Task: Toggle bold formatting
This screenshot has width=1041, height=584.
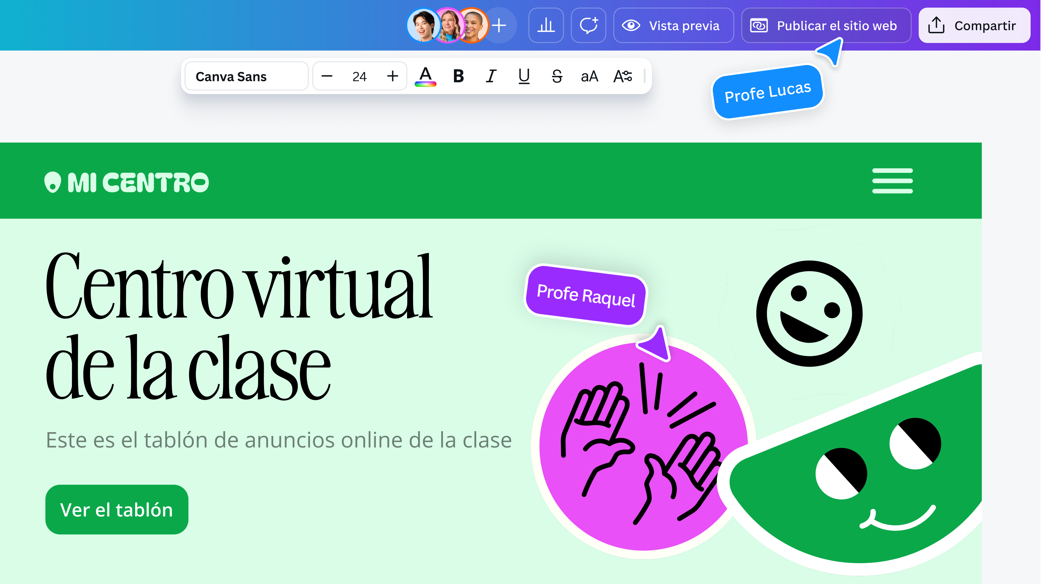Action: pos(458,76)
